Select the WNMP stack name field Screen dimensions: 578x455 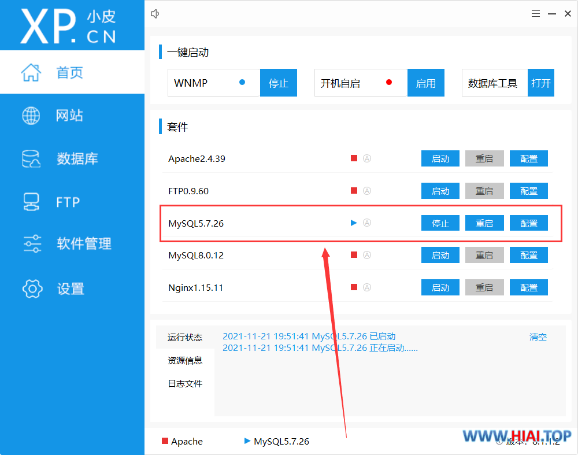[214, 83]
